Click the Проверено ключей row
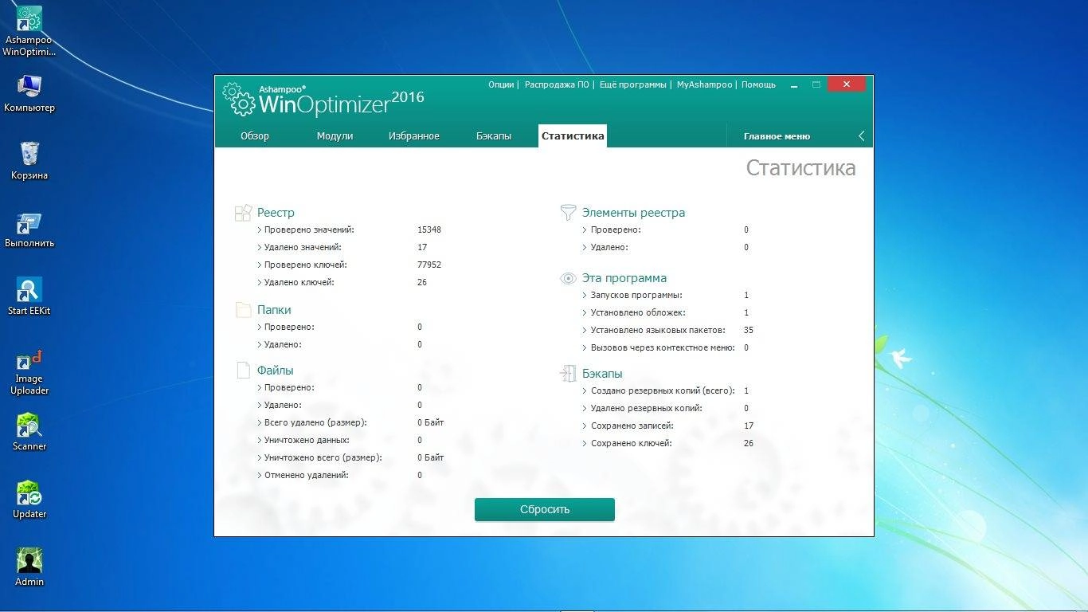 tap(350, 265)
